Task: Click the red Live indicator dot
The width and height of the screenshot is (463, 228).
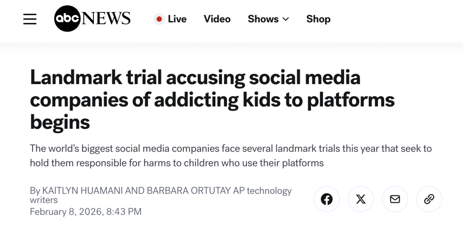Action: click(x=159, y=19)
